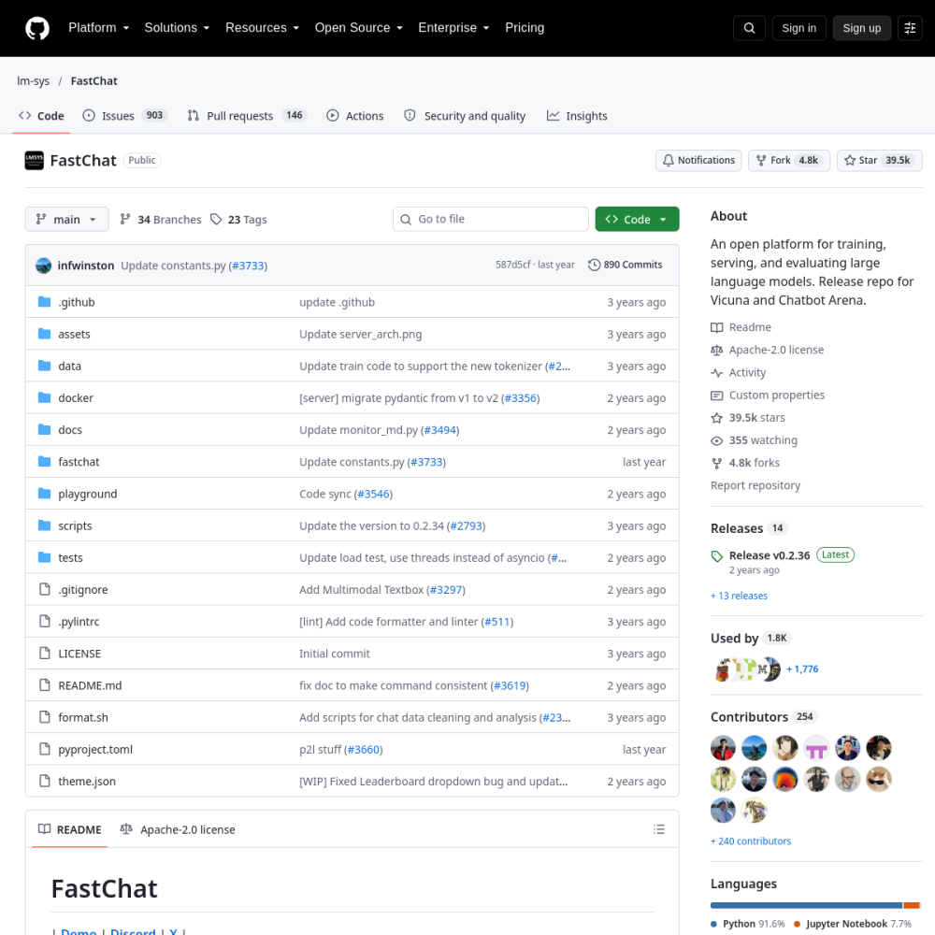Viewport: 935px width, 935px height.
Task: Open the fastchat folder
Action: point(79,462)
